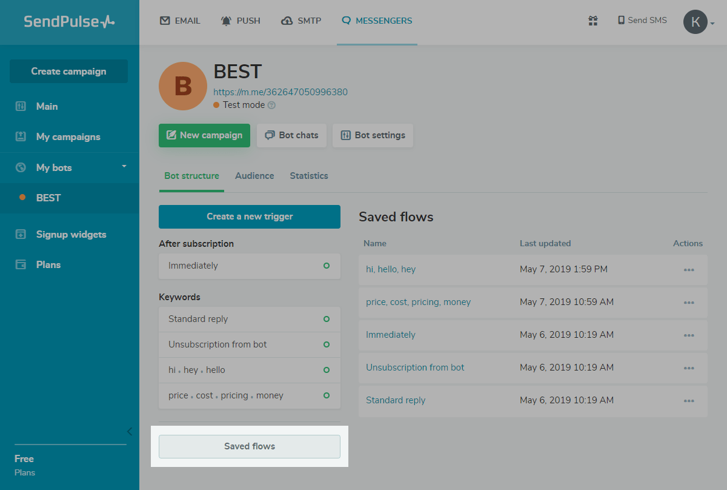Open the Standard reply saved flow
Viewport: 727px width, 490px height.
click(396, 400)
